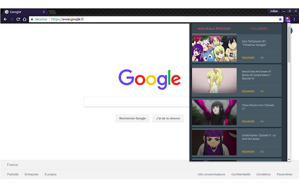The image size is (299, 187).
Task: Mark Bunny Girl Senpai Épisode 10 as Vu
Action: (262, 92)
